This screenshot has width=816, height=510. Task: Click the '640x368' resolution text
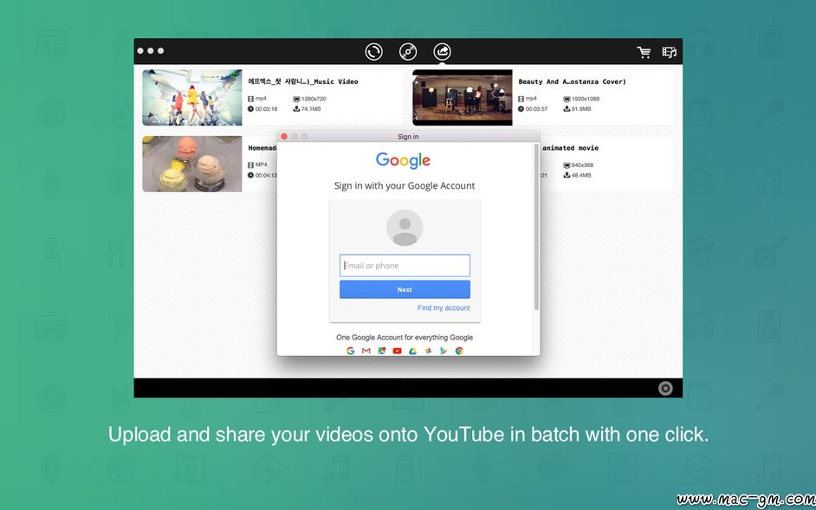(x=582, y=165)
